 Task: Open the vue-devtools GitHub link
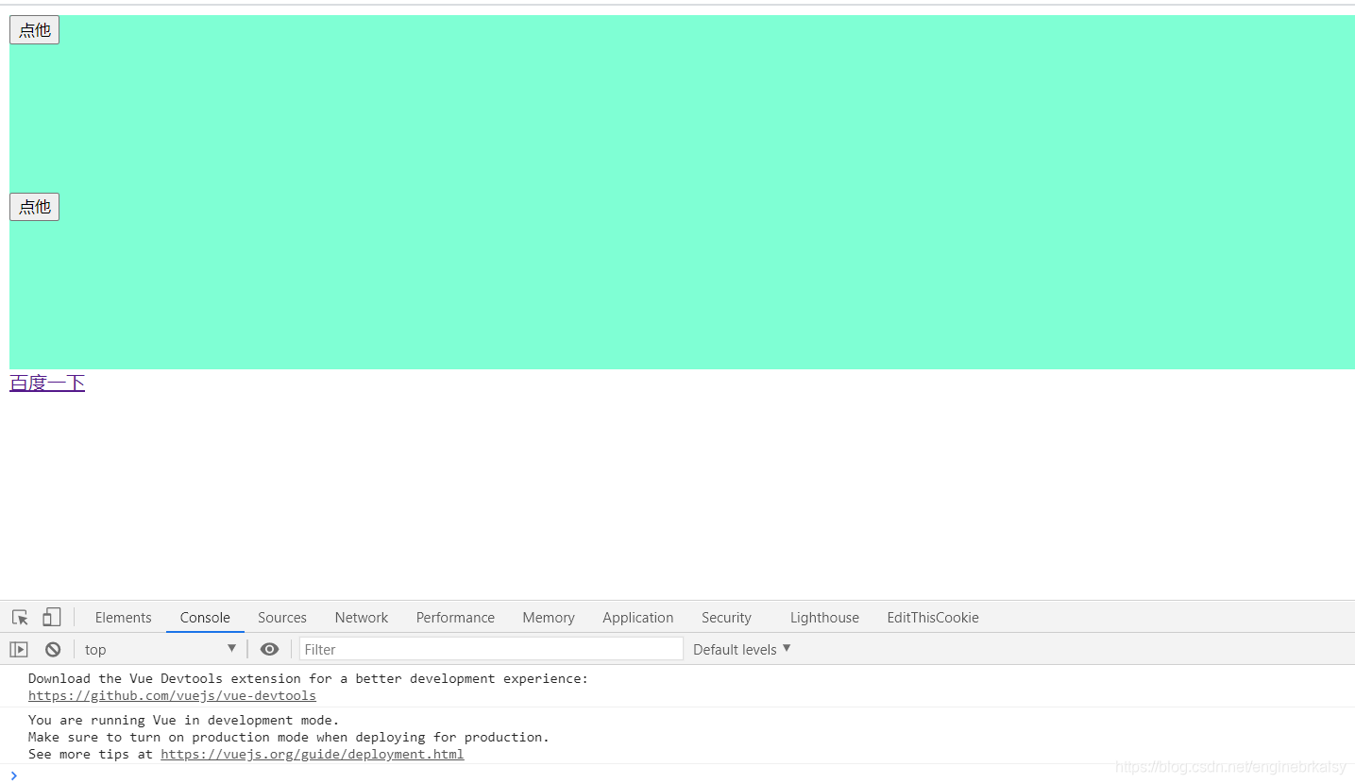pyautogui.click(x=172, y=696)
